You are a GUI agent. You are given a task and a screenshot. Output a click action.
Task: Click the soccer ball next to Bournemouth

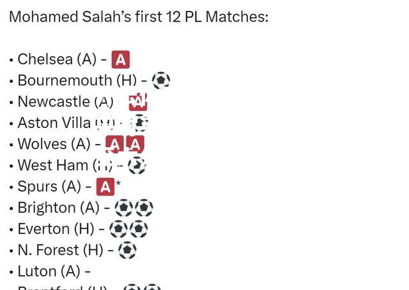pyautogui.click(x=161, y=80)
